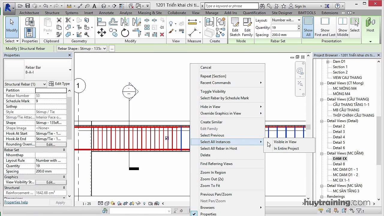
Task: Click Cancel in the context menu
Action: click(x=206, y=67)
